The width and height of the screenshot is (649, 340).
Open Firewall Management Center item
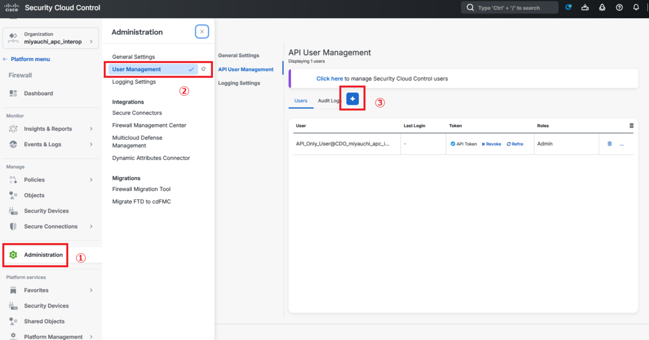coord(149,125)
